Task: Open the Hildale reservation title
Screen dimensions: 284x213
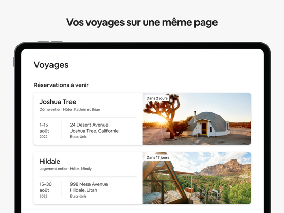Action: click(x=49, y=161)
